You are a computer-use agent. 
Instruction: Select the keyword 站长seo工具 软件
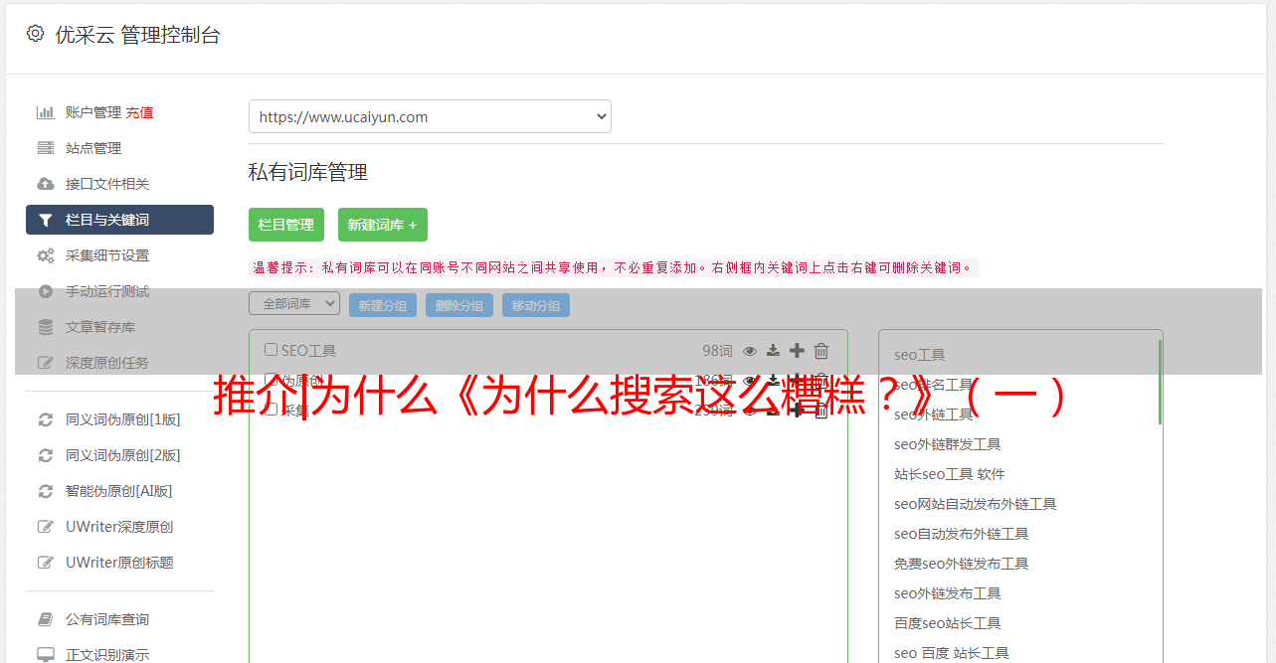[x=949, y=474]
